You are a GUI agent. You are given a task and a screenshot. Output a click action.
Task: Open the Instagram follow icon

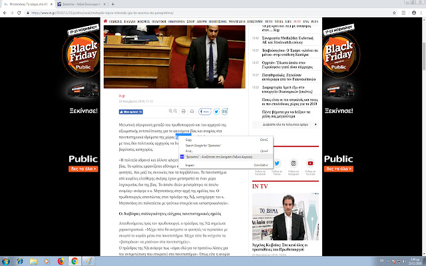(x=294, y=164)
